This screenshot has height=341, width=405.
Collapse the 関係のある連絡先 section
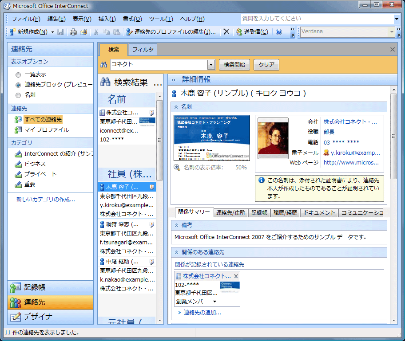(x=176, y=252)
